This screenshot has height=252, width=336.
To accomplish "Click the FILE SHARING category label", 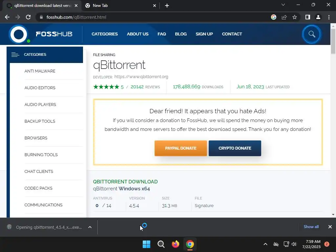I will 104,55.
